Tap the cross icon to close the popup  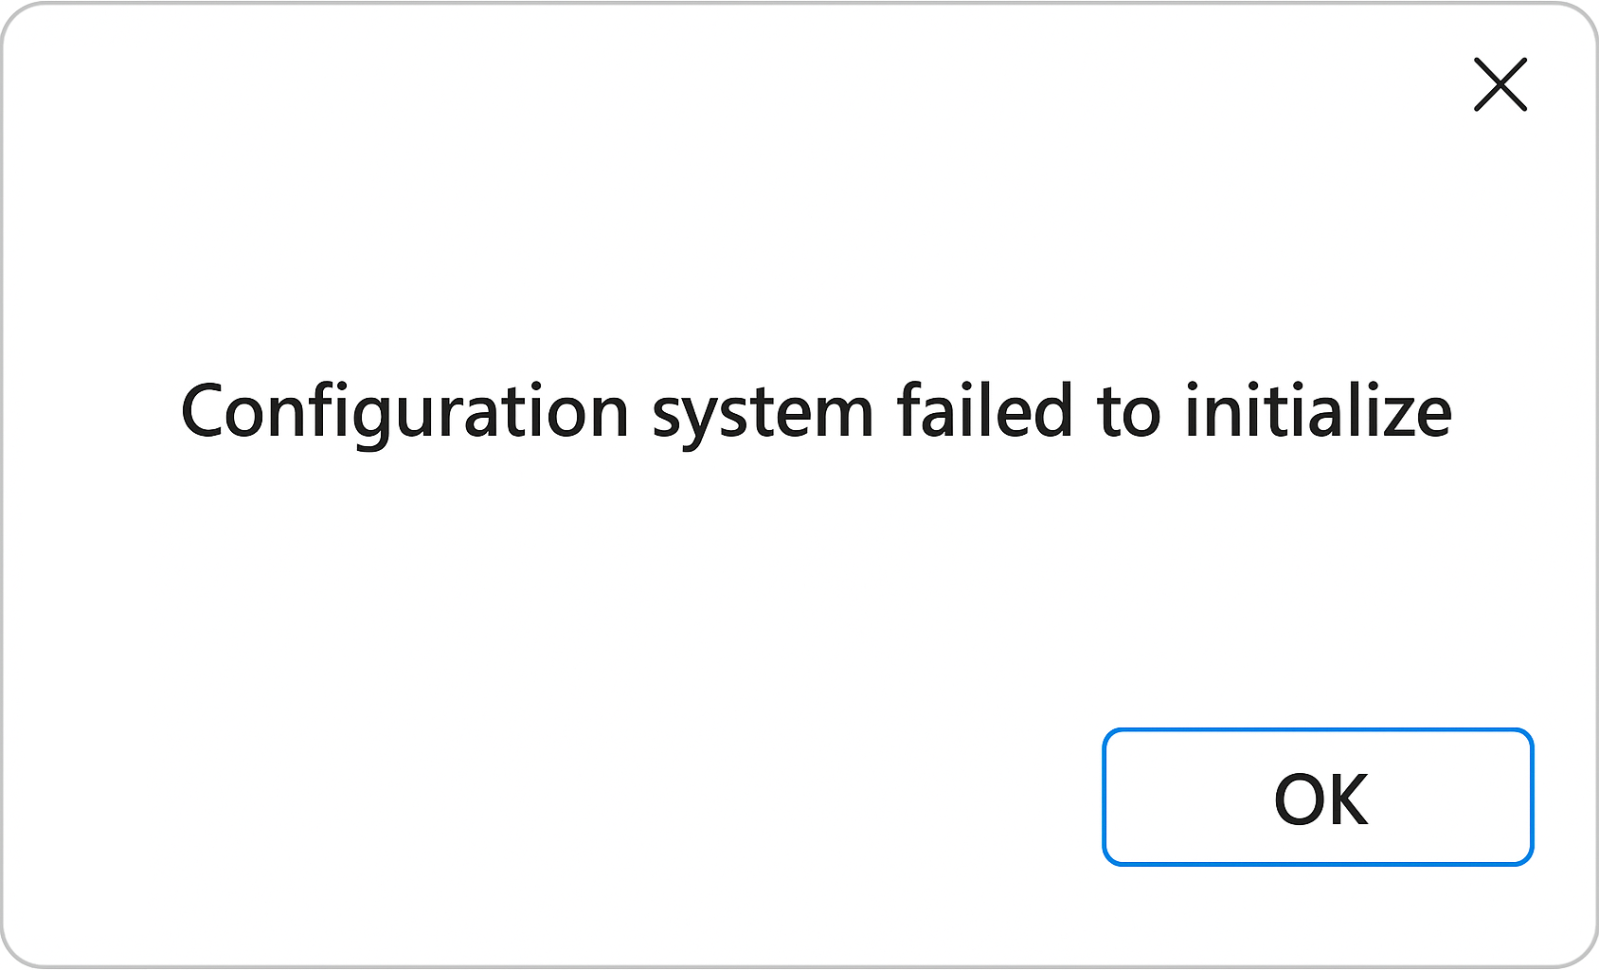[1500, 84]
